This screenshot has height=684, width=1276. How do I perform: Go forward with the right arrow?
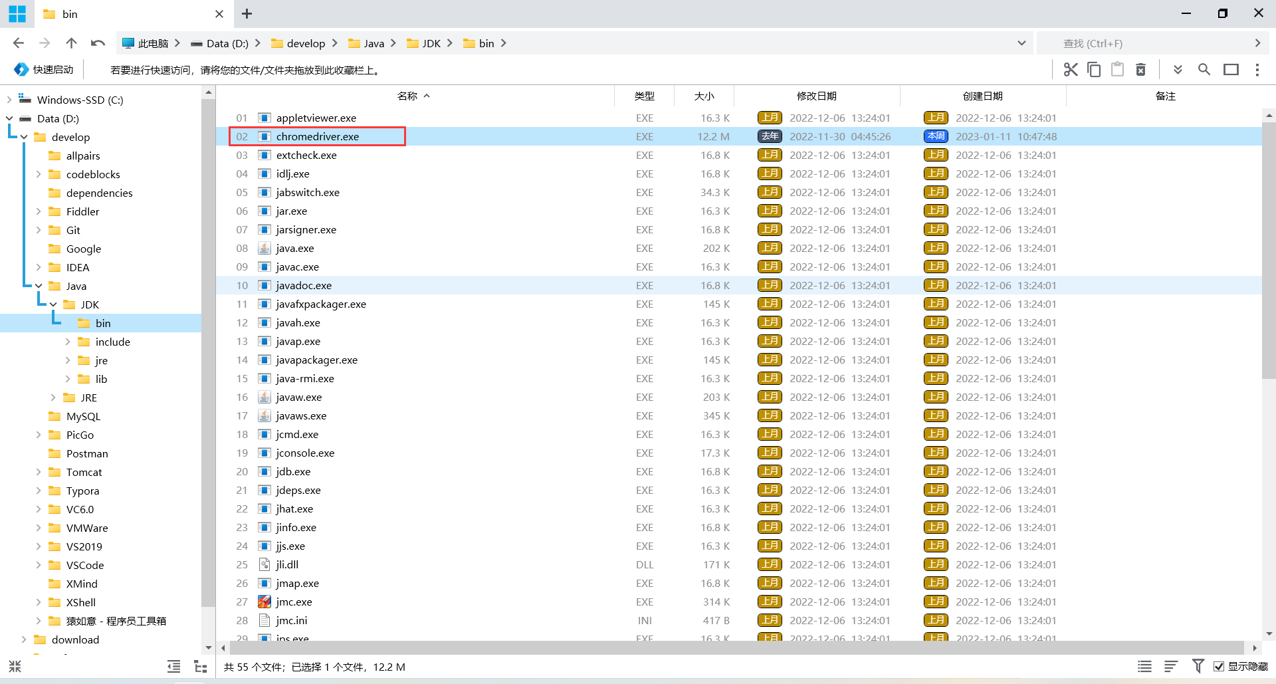coord(45,43)
